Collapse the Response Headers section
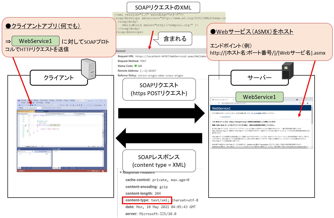This screenshot has height=218, width=334. tap(121, 172)
